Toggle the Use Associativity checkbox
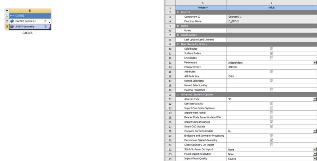Viewport: 317px width, 161px height. 272,103
